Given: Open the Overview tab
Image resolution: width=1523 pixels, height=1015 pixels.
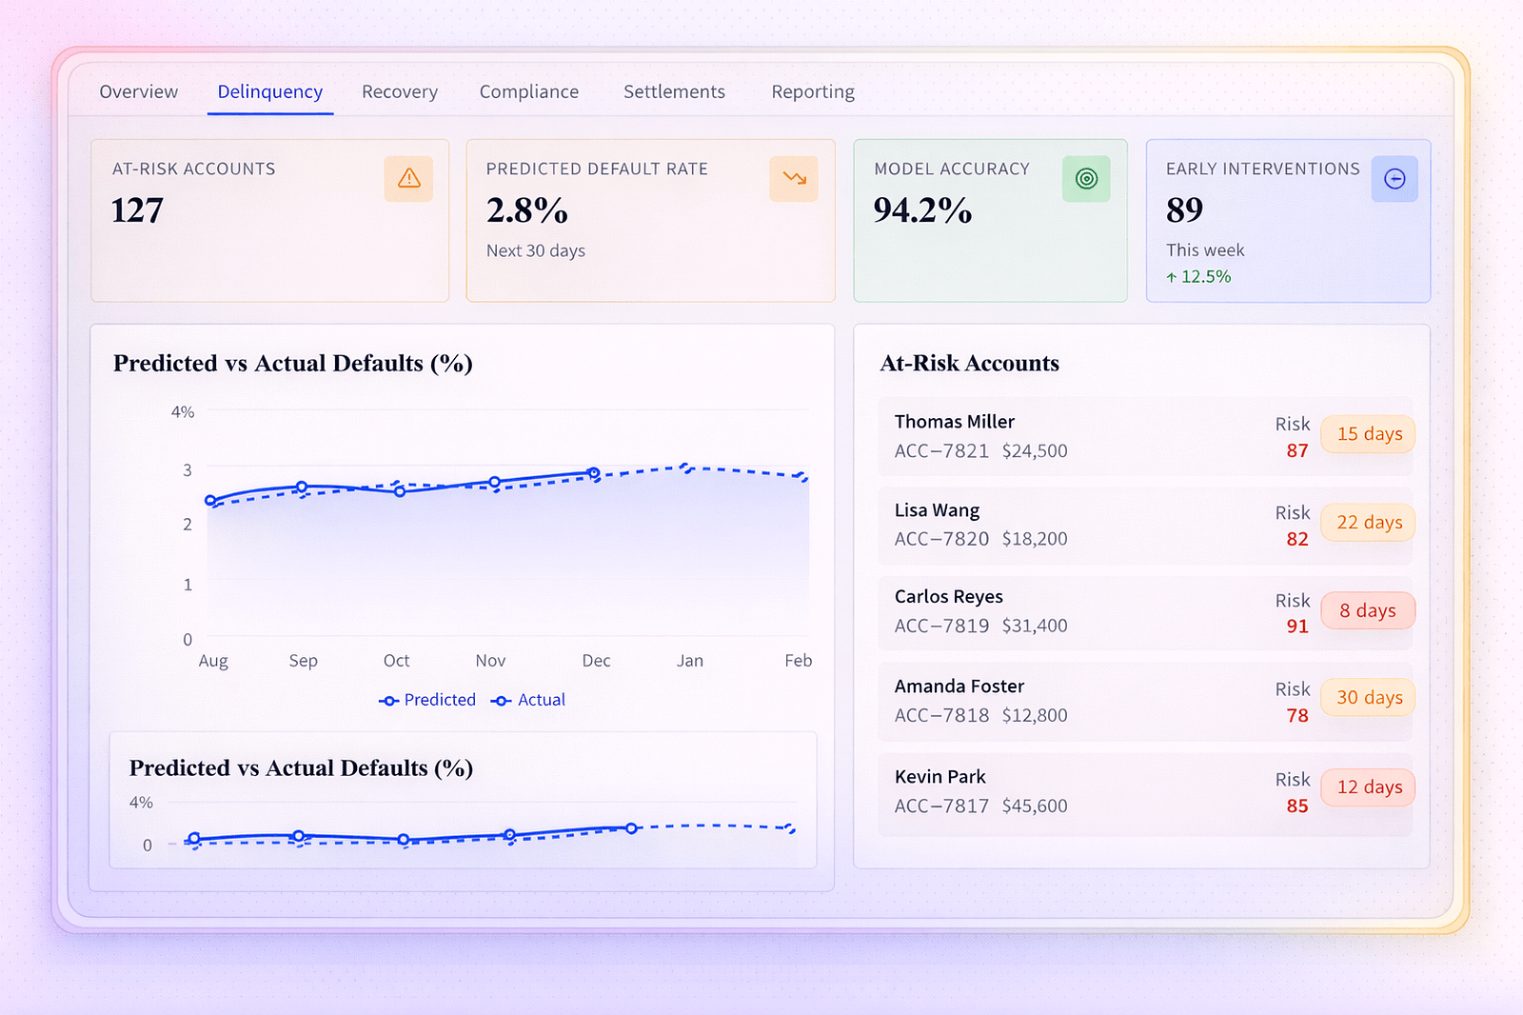Looking at the screenshot, I should click(x=139, y=91).
